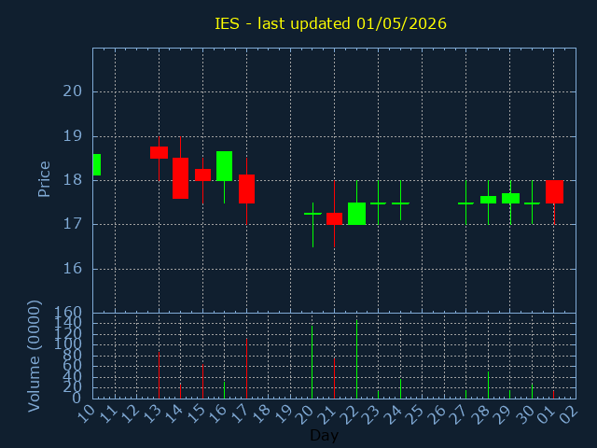Click day label 25 on the x-axis
The width and height of the screenshot is (597, 448).
[417, 413]
